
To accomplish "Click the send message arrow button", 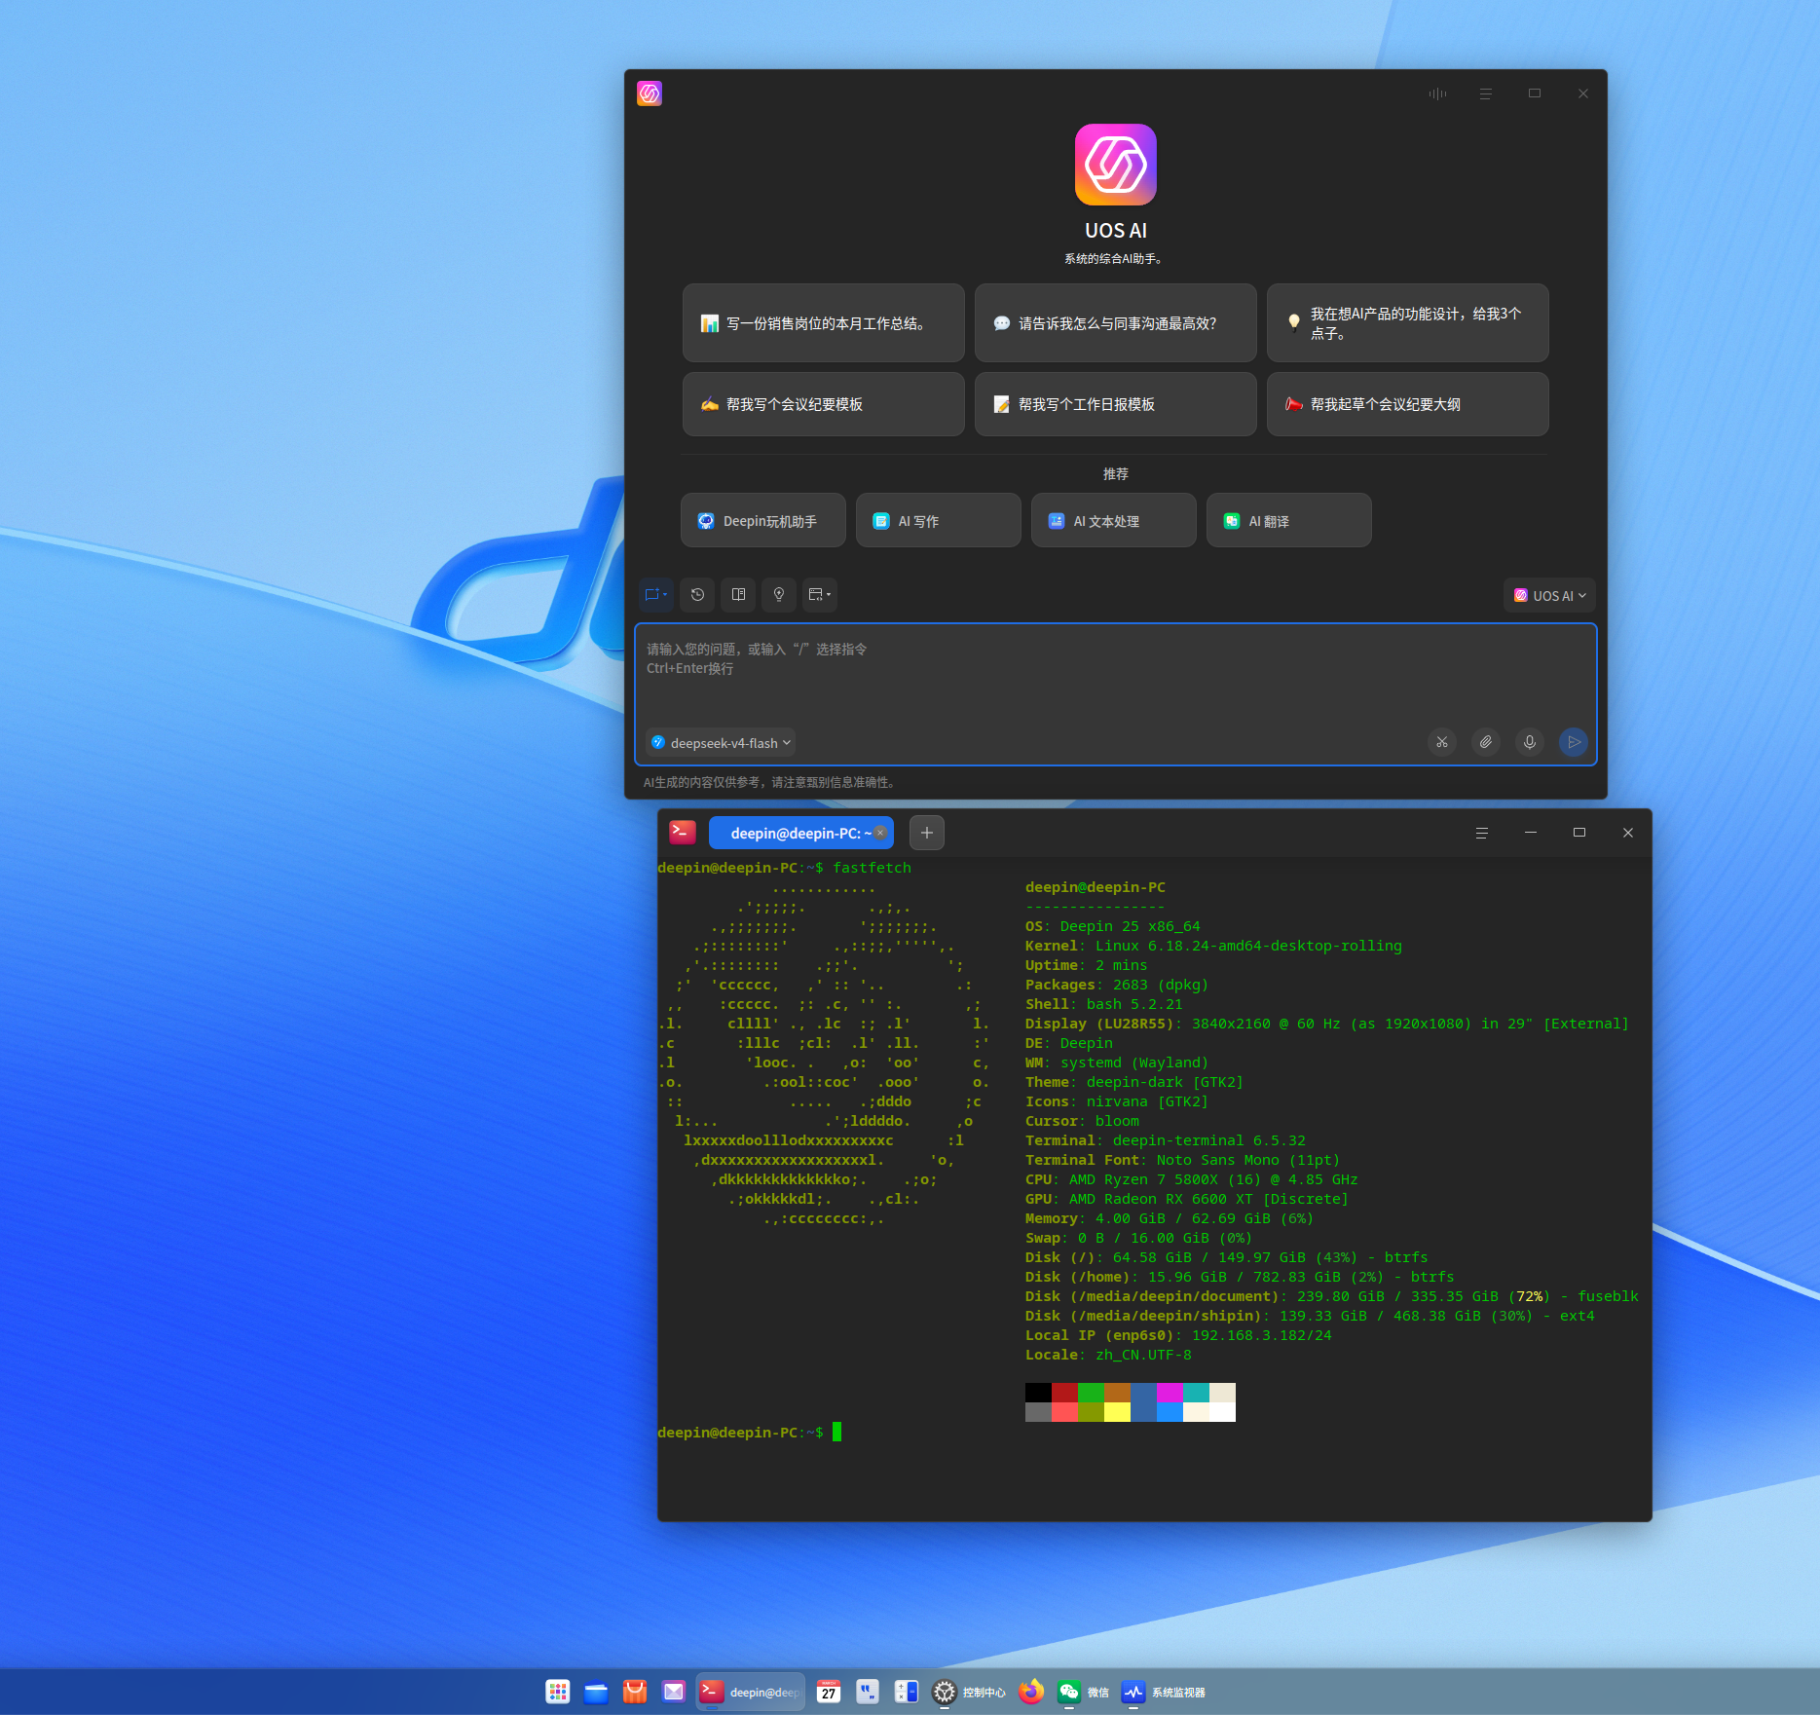I will tap(1574, 742).
